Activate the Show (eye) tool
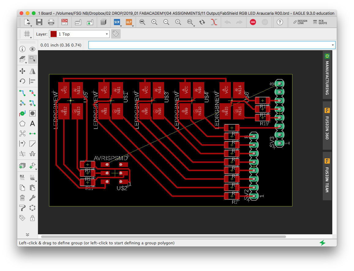 tap(32, 49)
